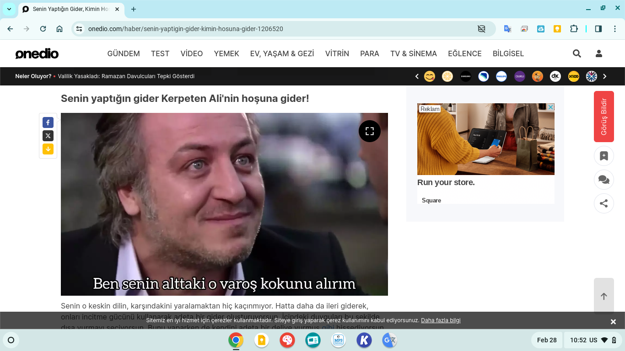Save article with the bookmark icon
Image resolution: width=625 pixels, height=351 pixels.
click(x=604, y=156)
